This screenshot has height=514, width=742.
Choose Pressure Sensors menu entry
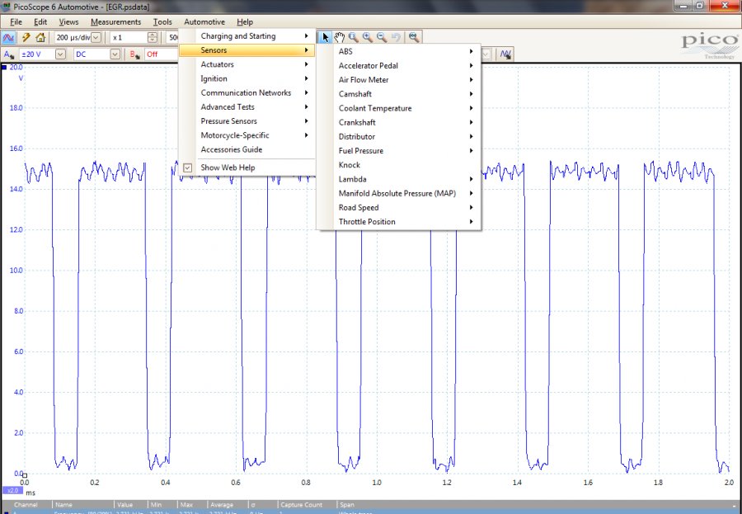pos(247,121)
